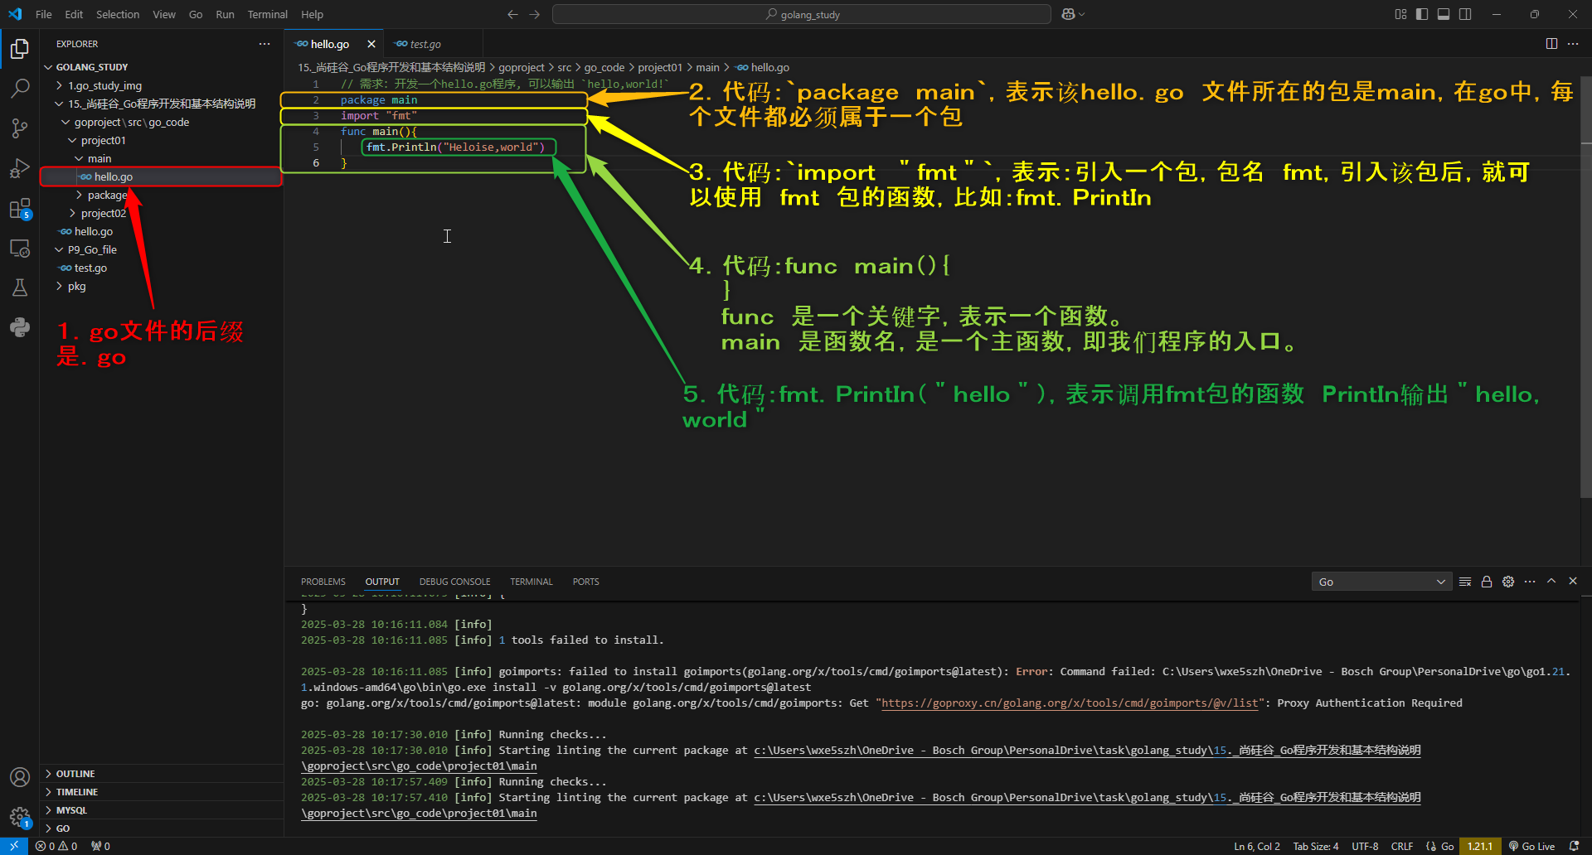The height and width of the screenshot is (855, 1592).
Task: Customize layout icon in title bar
Action: [x=1400, y=14]
